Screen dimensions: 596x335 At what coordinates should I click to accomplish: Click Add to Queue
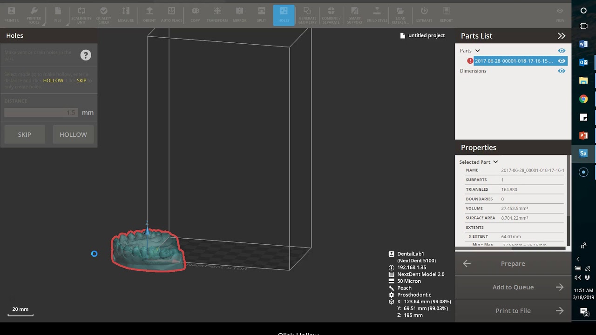tap(513, 287)
